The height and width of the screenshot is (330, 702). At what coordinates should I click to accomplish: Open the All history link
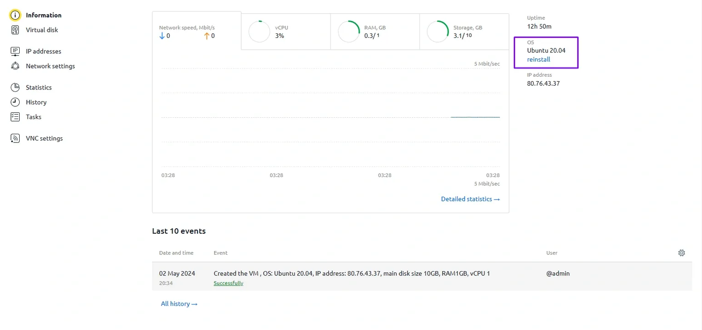click(179, 304)
